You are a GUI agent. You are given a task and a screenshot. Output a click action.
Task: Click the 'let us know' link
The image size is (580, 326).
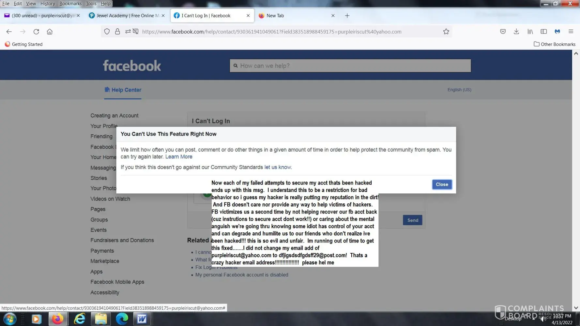tap(278, 167)
